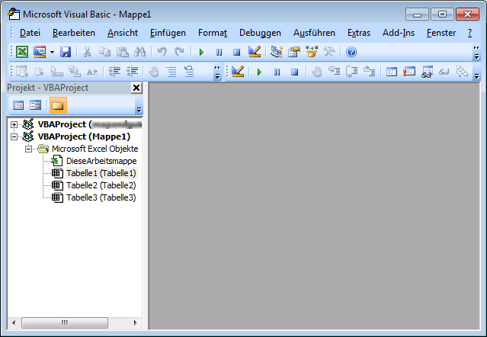
Task: Collapse the VBAProject (Mappe1) node
Action: (14, 136)
